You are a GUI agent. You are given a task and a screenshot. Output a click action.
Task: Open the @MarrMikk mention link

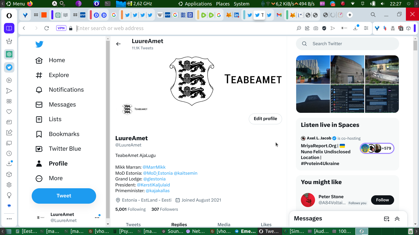click(x=154, y=167)
